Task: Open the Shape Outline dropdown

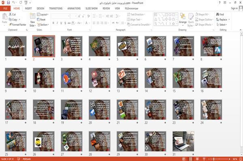Action: coord(204,19)
